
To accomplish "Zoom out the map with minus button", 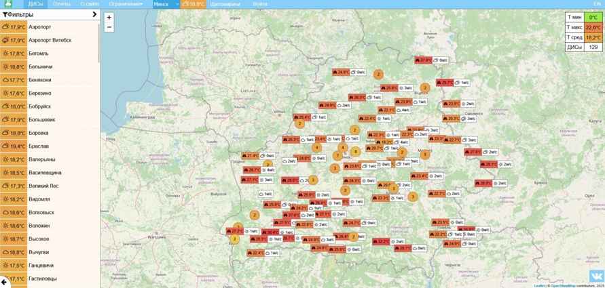I will 109,27.
